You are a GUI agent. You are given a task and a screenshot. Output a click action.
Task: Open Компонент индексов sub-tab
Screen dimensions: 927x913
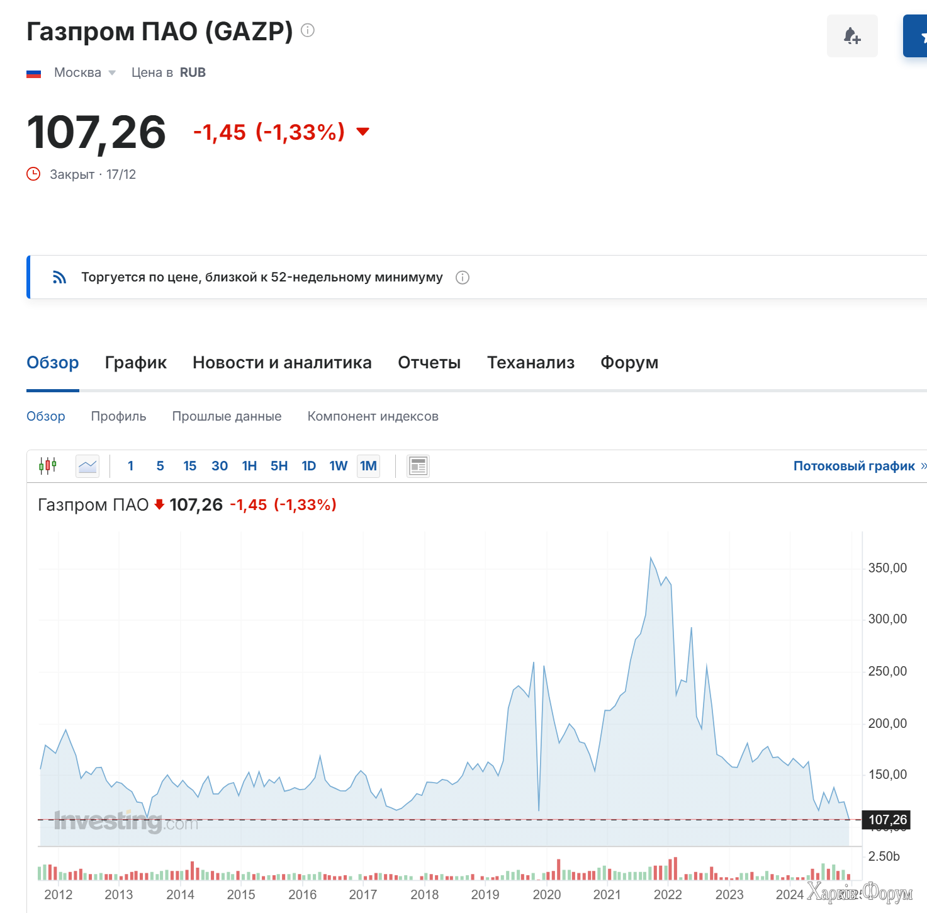coord(373,416)
